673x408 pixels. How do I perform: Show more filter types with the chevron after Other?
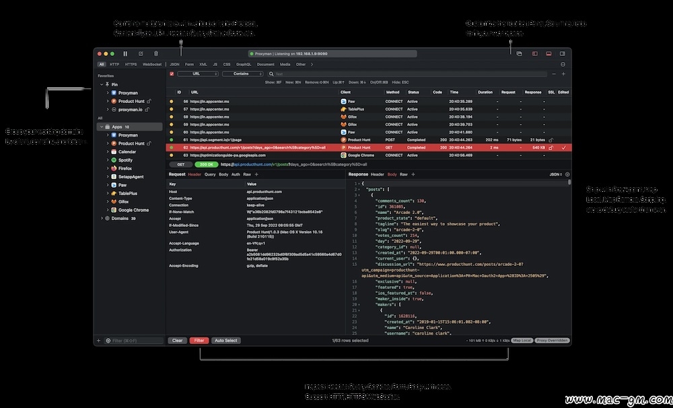(x=312, y=65)
